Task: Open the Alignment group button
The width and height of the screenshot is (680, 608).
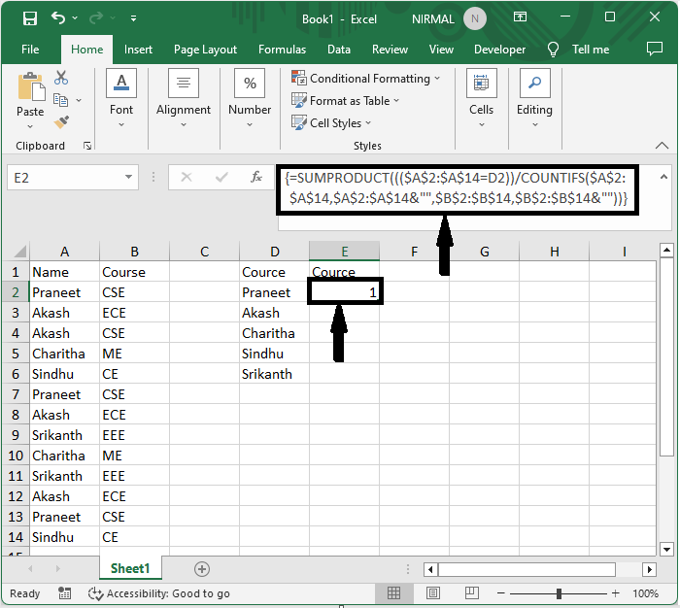Action: tap(184, 98)
